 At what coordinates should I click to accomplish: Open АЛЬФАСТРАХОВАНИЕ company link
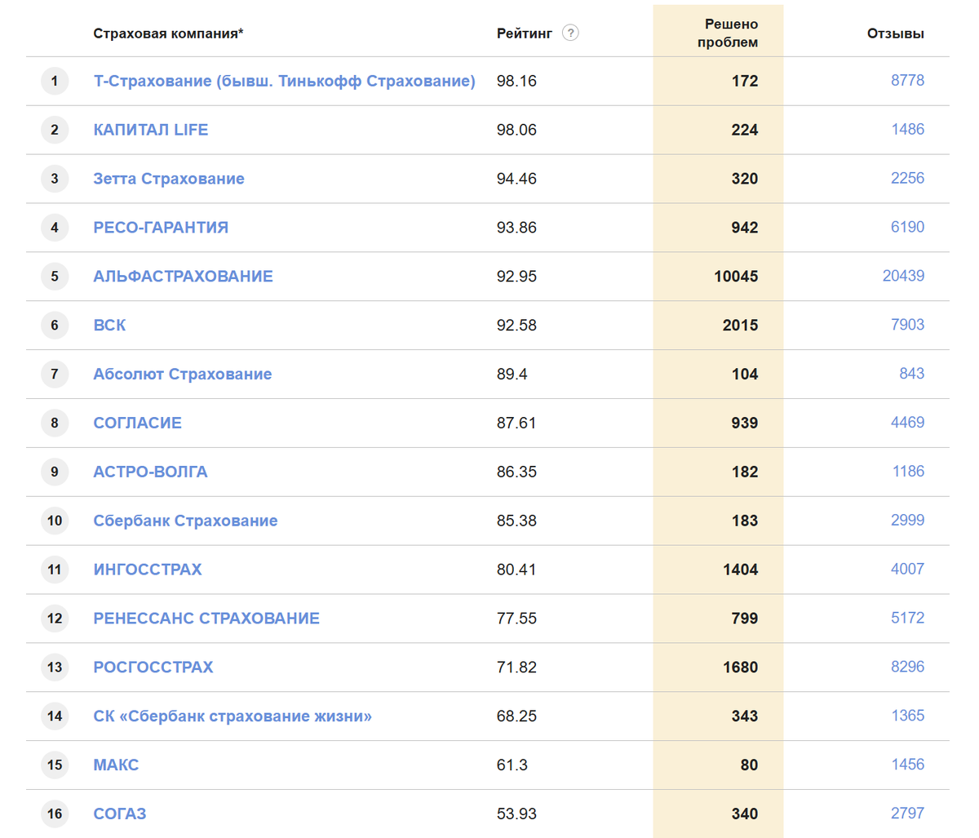(184, 277)
